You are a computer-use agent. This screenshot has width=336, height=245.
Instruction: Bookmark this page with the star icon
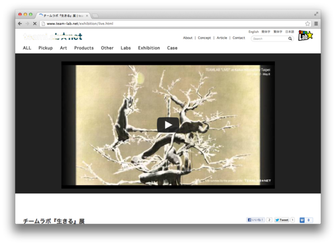pyautogui.click(x=307, y=24)
